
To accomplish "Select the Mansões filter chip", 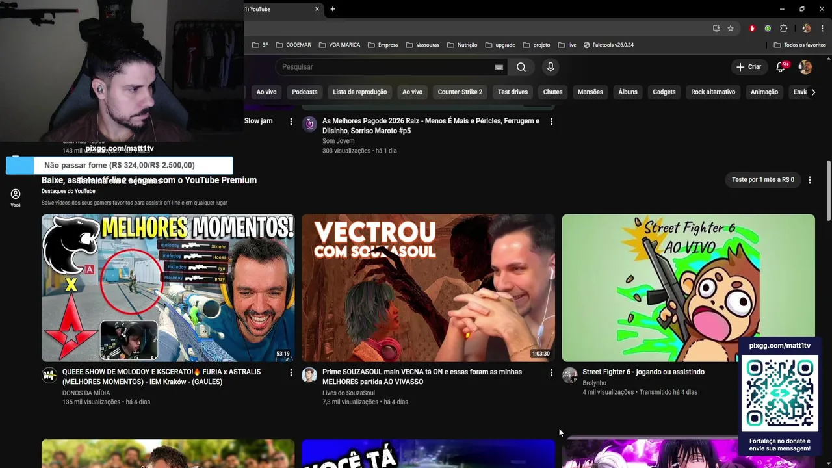I will tap(590, 92).
